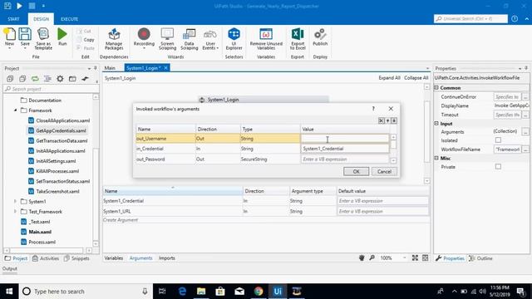Screen dimensions: 532x299
Task: Toggle the Private checkbox
Action: click(x=498, y=166)
